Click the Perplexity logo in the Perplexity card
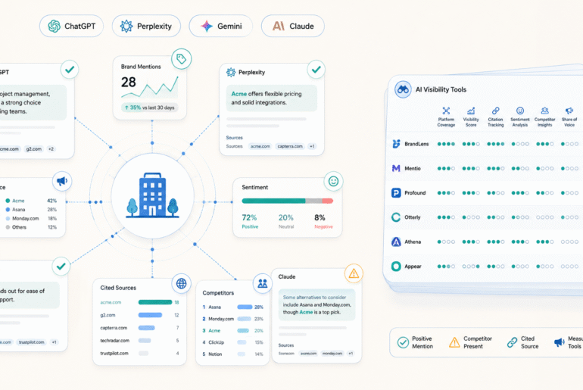Image resolution: width=583 pixels, height=390 pixels. [x=231, y=73]
